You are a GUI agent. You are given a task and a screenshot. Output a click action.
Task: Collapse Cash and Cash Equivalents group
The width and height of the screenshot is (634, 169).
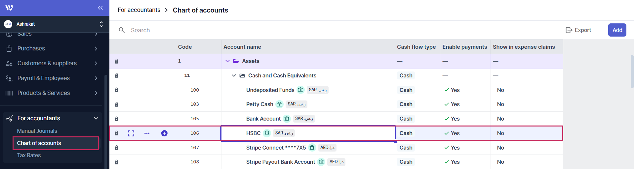click(234, 76)
